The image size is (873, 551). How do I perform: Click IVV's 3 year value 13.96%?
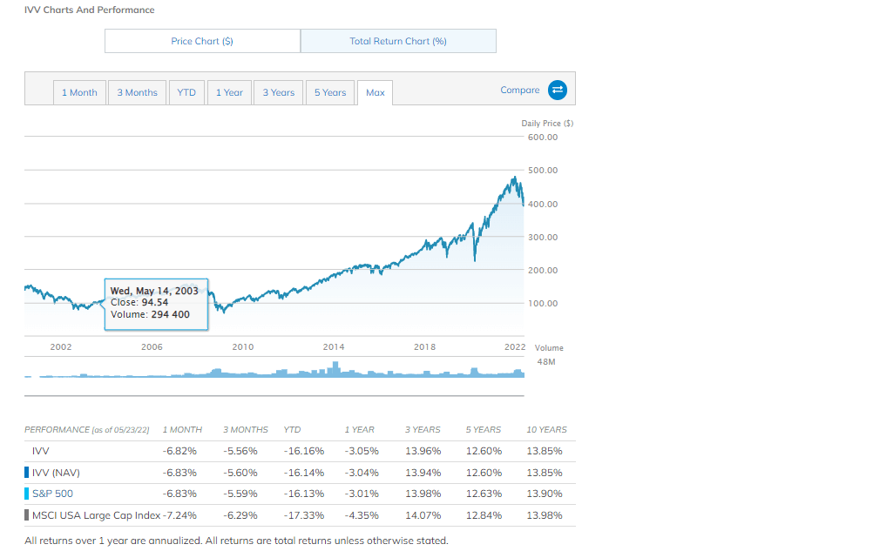(x=423, y=451)
